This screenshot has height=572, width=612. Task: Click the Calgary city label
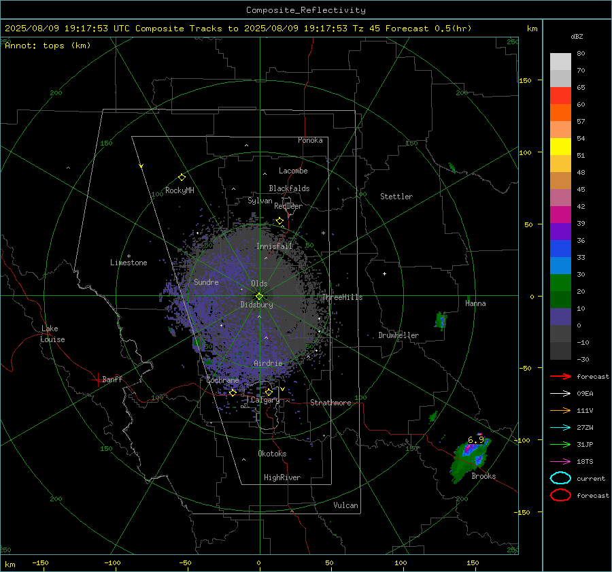click(265, 400)
